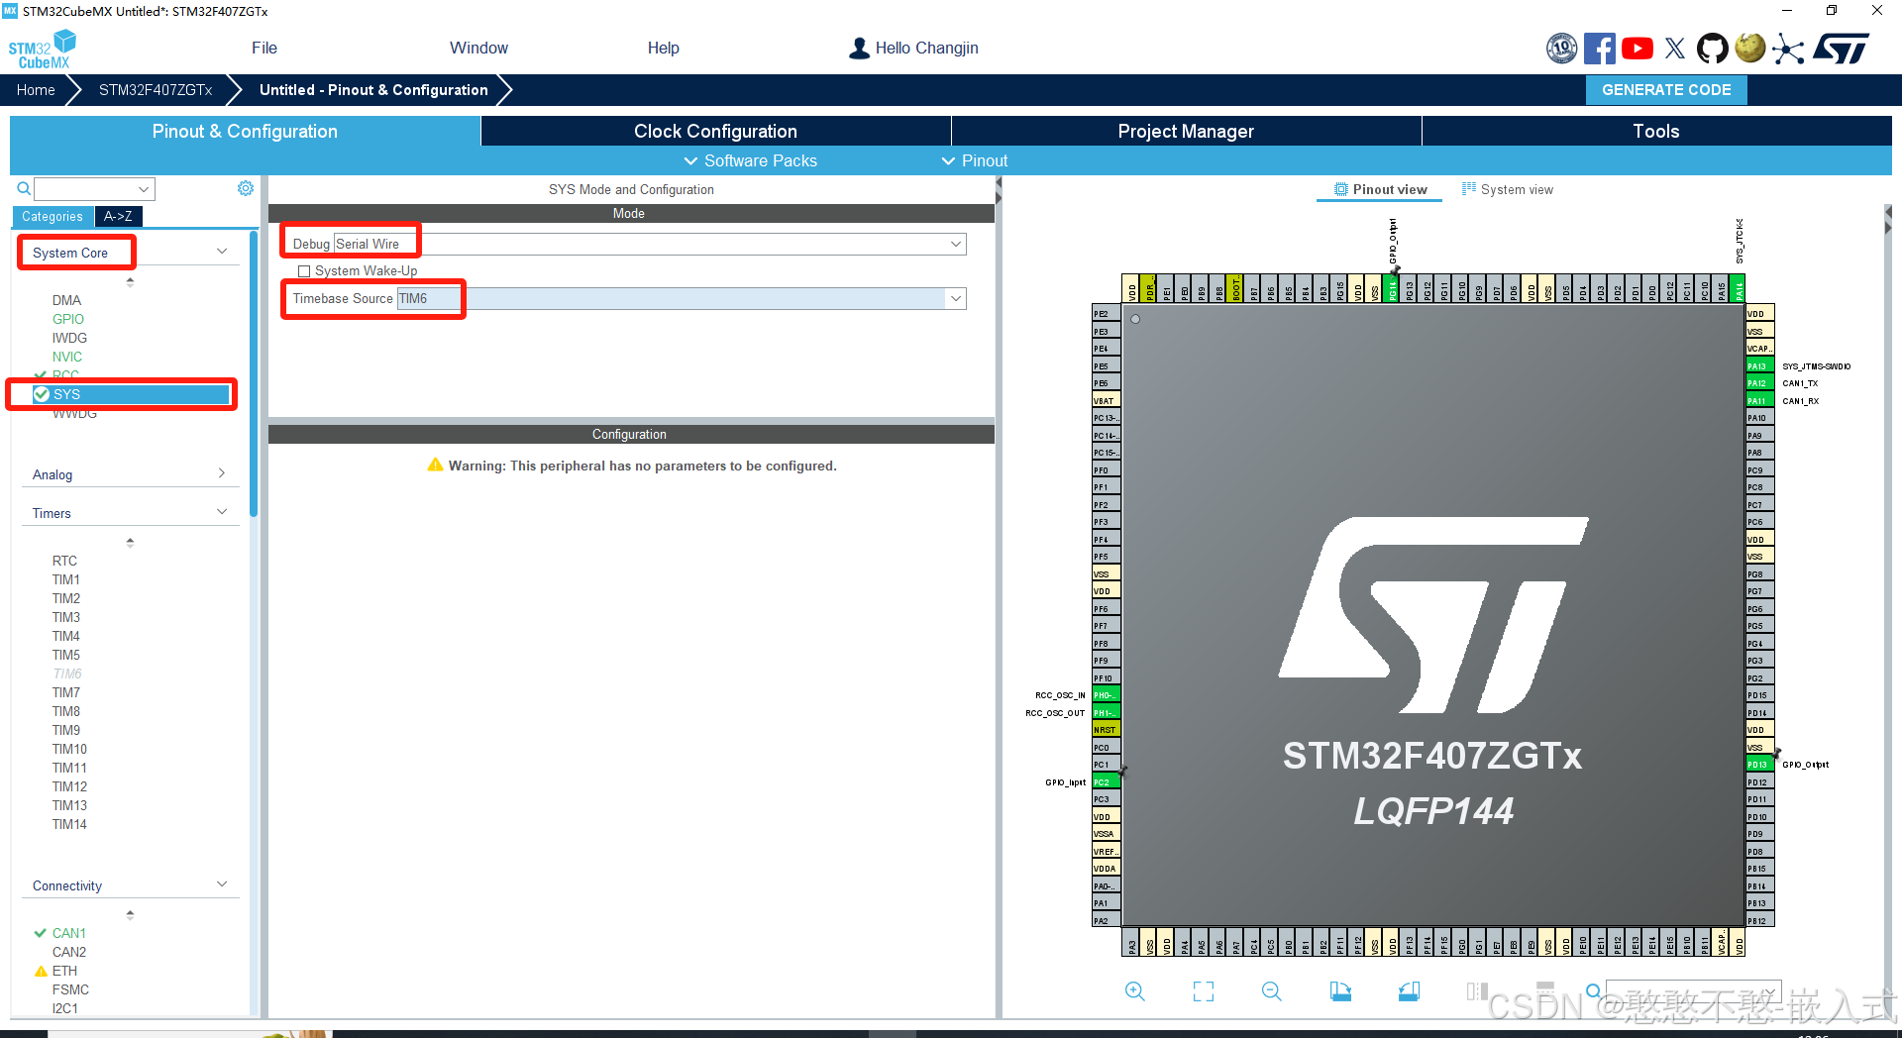Switch to System view
The width and height of the screenshot is (1902, 1038).
1507,189
